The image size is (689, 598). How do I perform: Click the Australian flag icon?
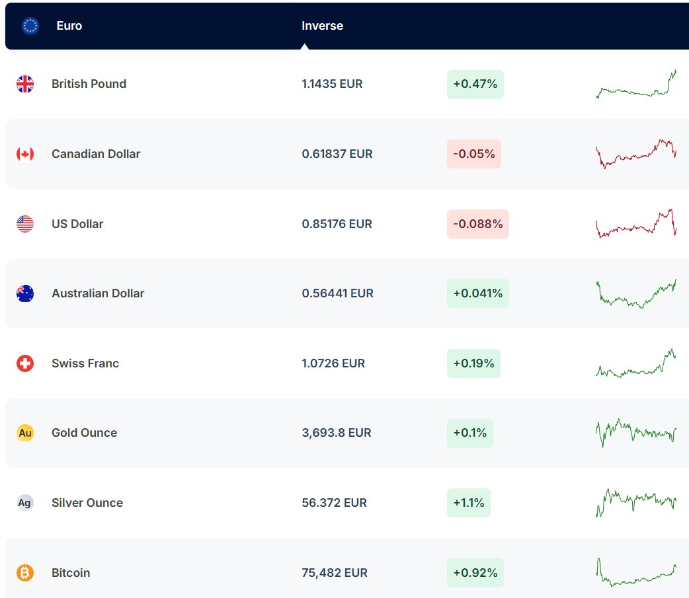(x=25, y=293)
